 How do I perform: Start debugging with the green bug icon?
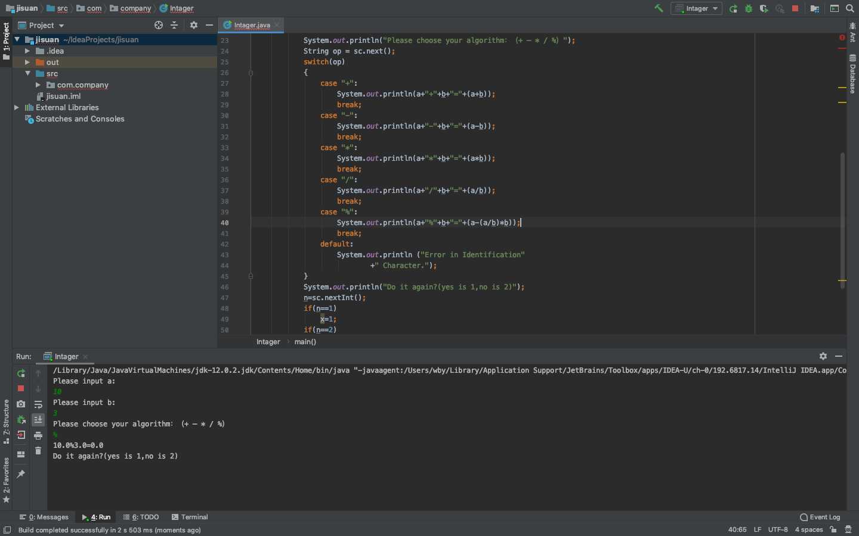click(x=749, y=8)
